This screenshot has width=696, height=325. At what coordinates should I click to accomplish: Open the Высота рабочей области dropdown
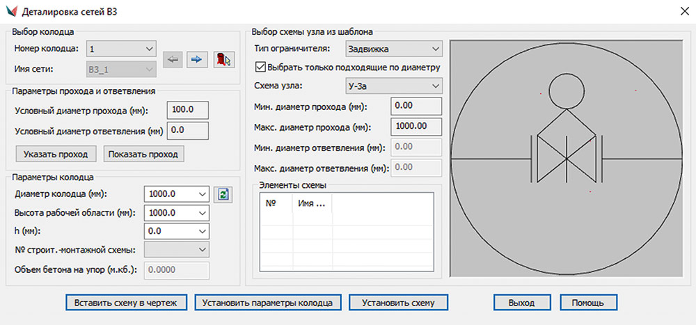[x=203, y=213]
